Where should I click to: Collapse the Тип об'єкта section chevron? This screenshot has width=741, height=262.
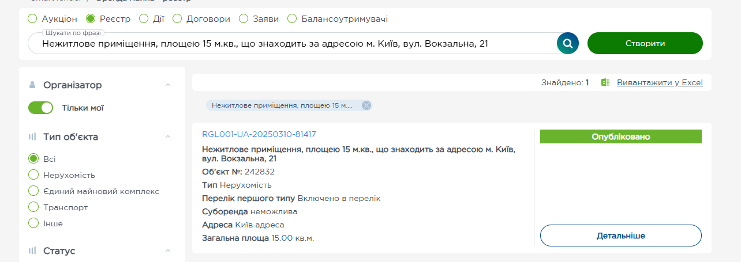tap(168, 137)
